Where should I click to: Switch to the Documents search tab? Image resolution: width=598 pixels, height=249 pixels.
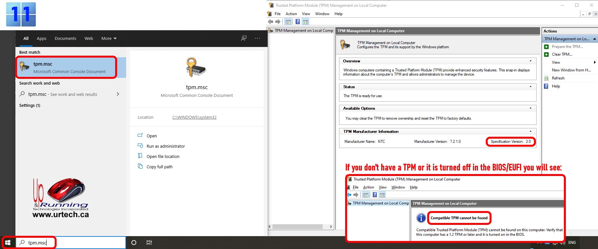point(65,38)
